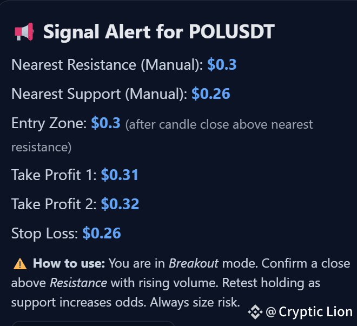Click the @Cryptic Lion watermark handle
This screenshot has width=357, height=326.
pos(309,312)
